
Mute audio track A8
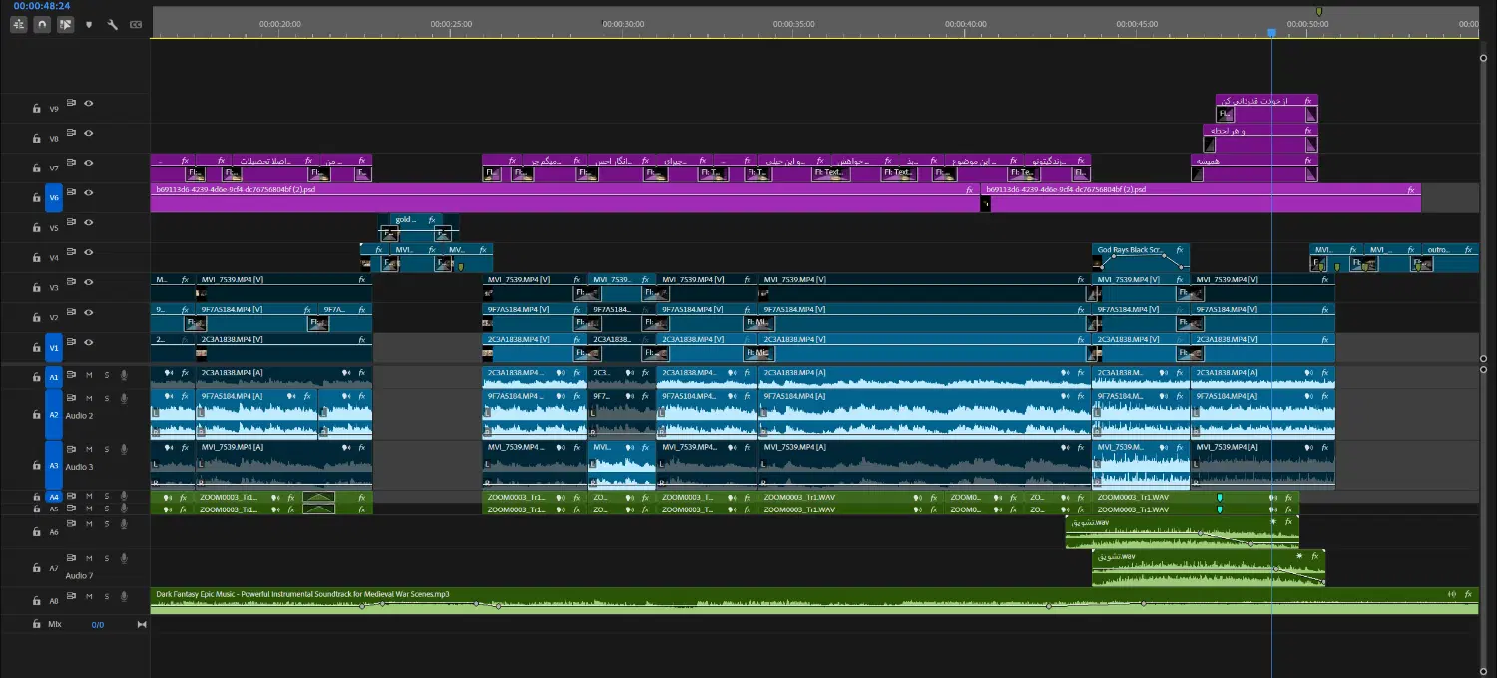point(89,596)
